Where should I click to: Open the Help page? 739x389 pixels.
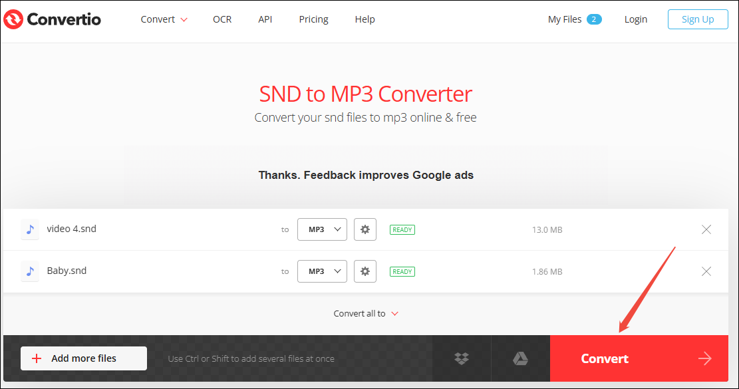[x=365, y=19]
